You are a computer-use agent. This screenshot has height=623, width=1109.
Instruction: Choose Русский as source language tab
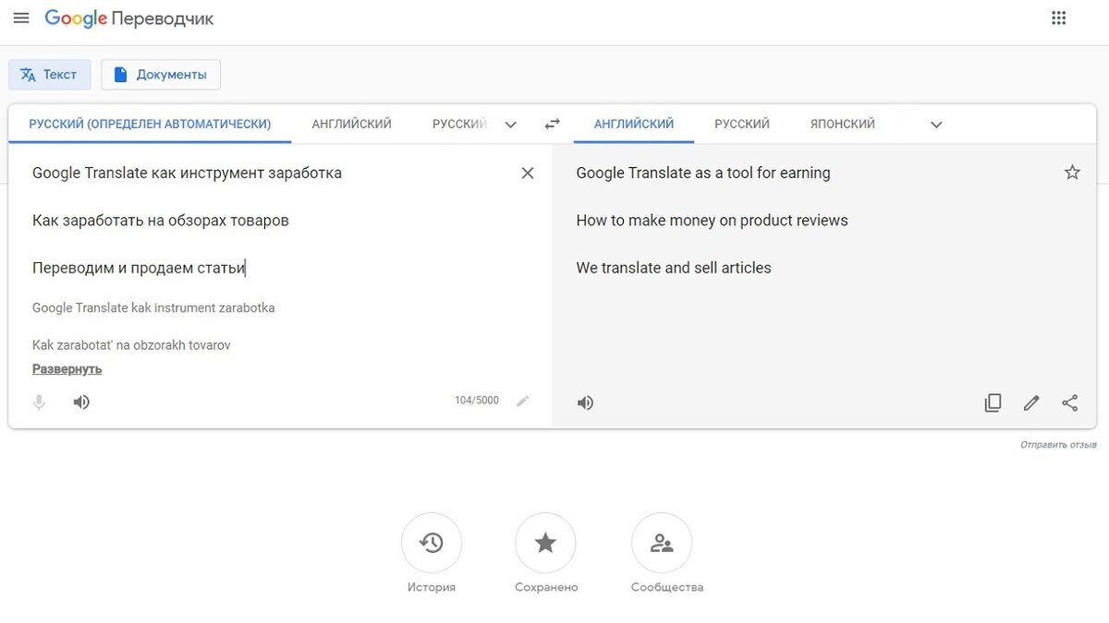[x=459, y=124]
